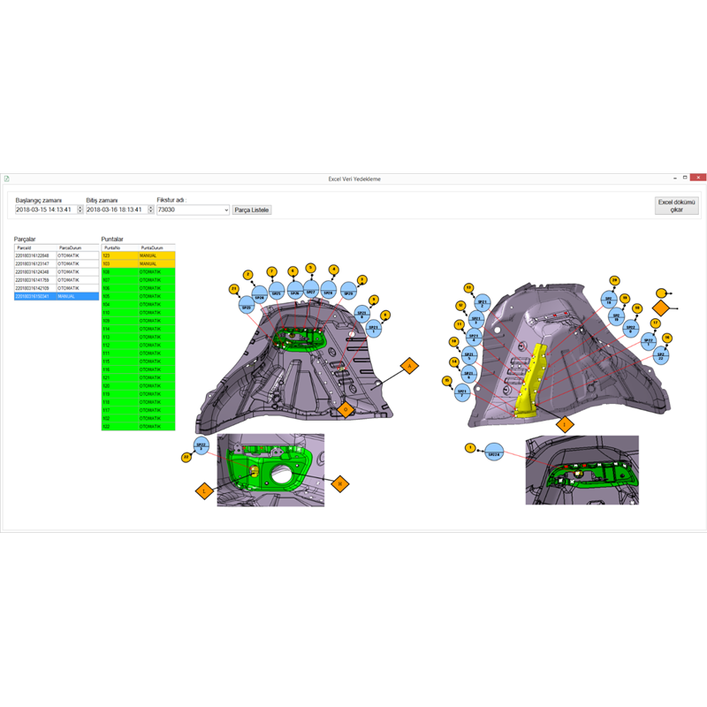Click the unlabeled yellow legend circle

click(661, 293)
